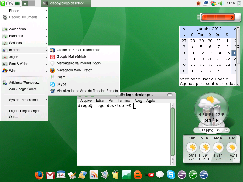Open Gmail icon in the dock
Screen dimensions: 243x182
(x=50, y=175)
